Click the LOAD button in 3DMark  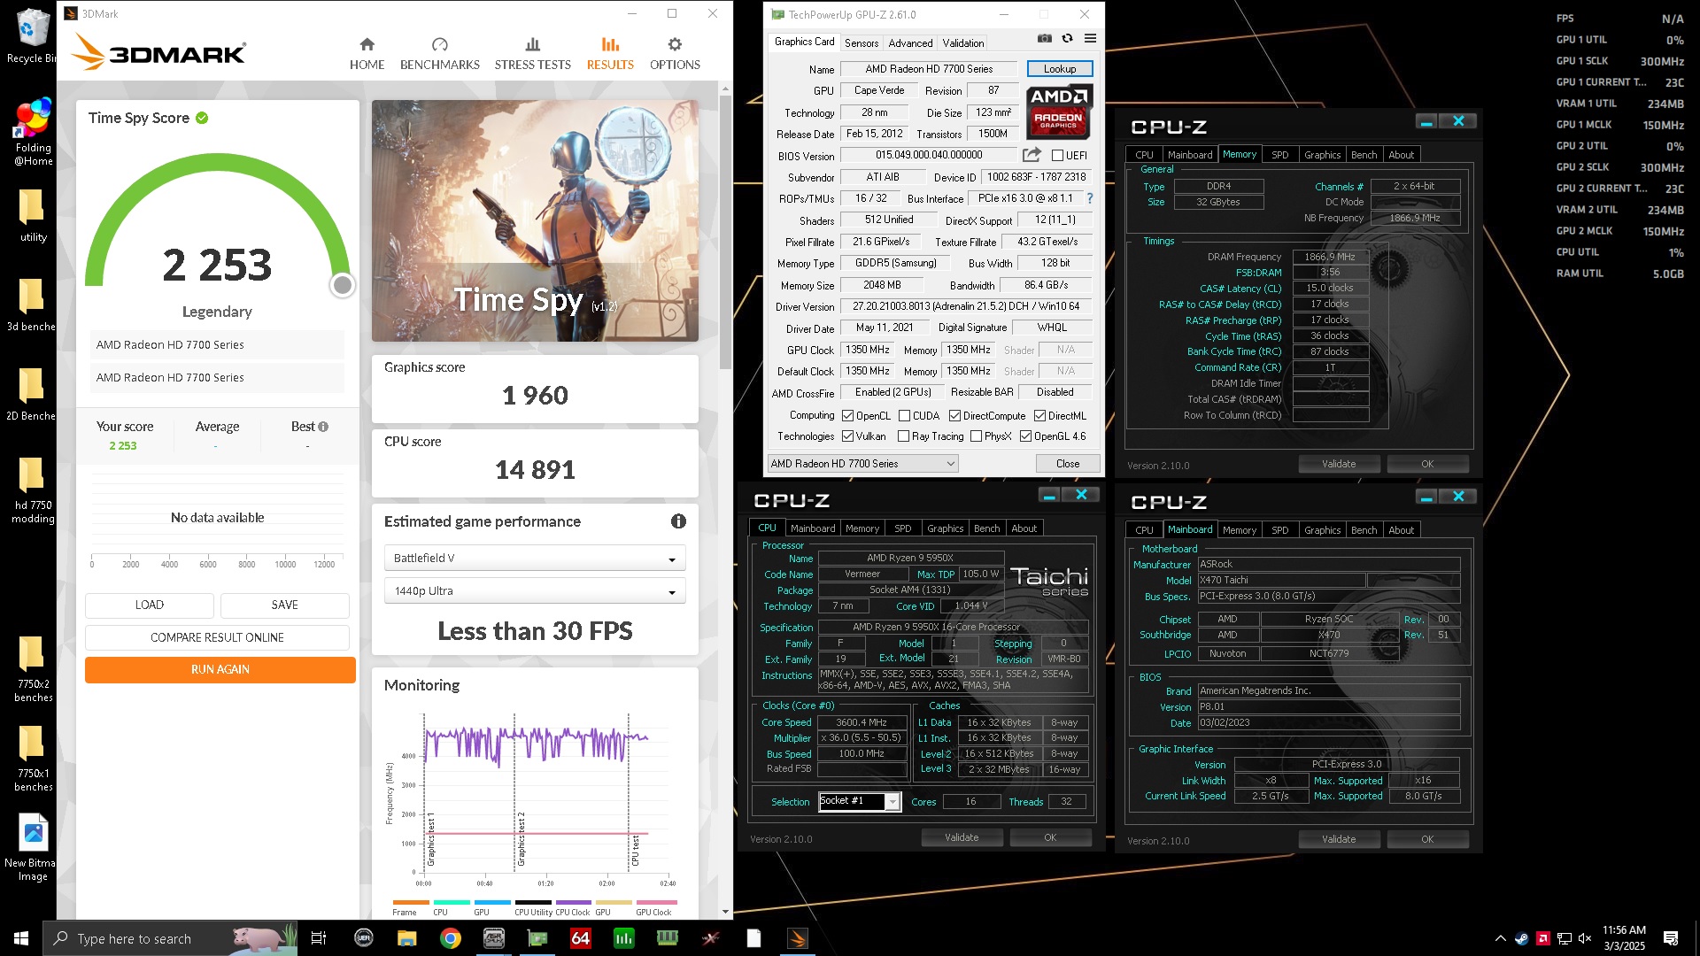click(150, 605)
